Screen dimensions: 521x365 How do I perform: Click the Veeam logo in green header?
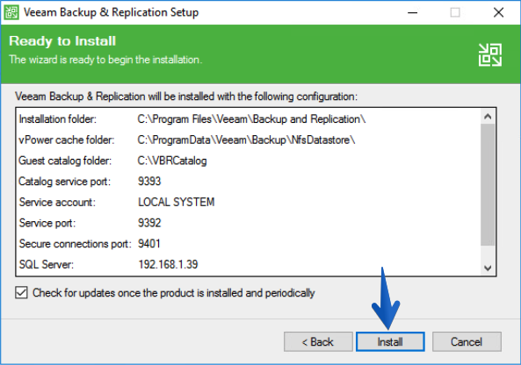[490, 55]
